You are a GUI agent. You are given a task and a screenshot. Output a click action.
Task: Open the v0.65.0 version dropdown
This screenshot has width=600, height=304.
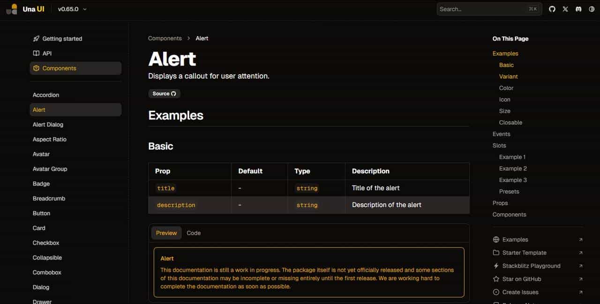72,9
